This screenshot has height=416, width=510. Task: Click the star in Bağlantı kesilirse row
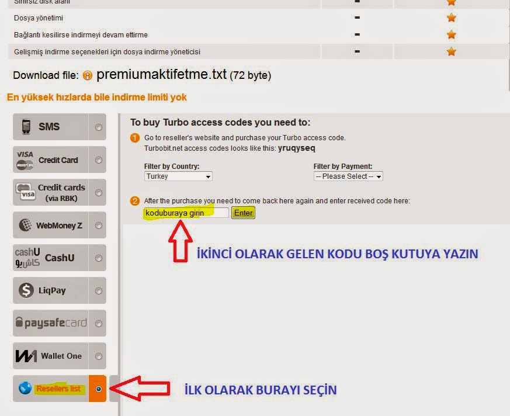click(451, 34)
